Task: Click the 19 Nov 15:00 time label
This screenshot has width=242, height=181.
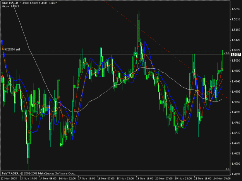Action: (x=144, y=179)
